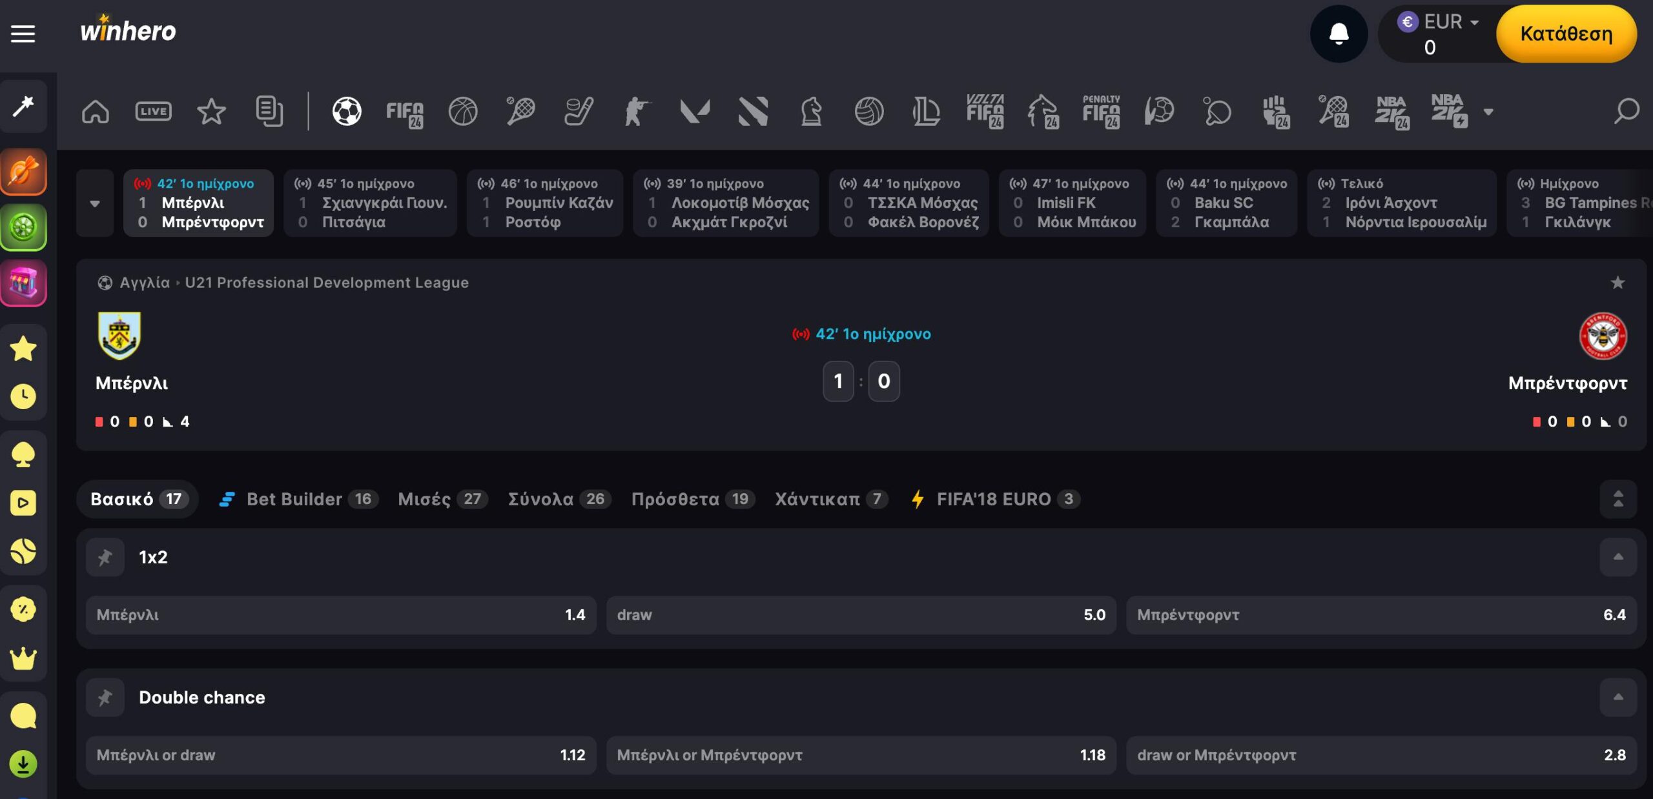Open the EUR currency dropdown

[x=1451, y=22]
